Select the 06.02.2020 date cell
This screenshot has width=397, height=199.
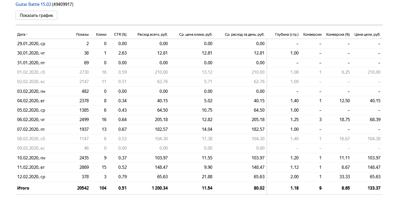[x=29, y=120]
